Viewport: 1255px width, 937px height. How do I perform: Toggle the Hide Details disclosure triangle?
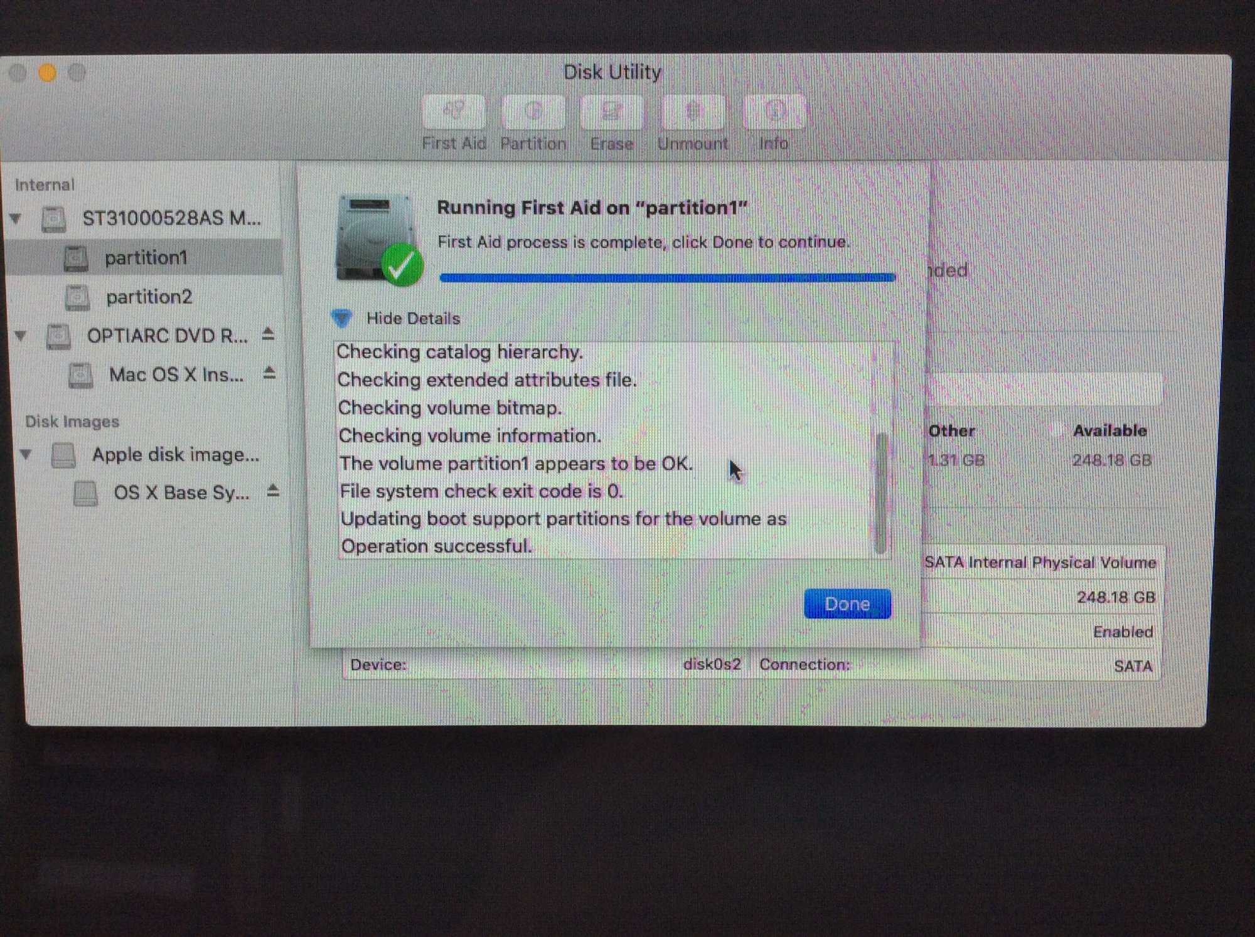point(342,319)
